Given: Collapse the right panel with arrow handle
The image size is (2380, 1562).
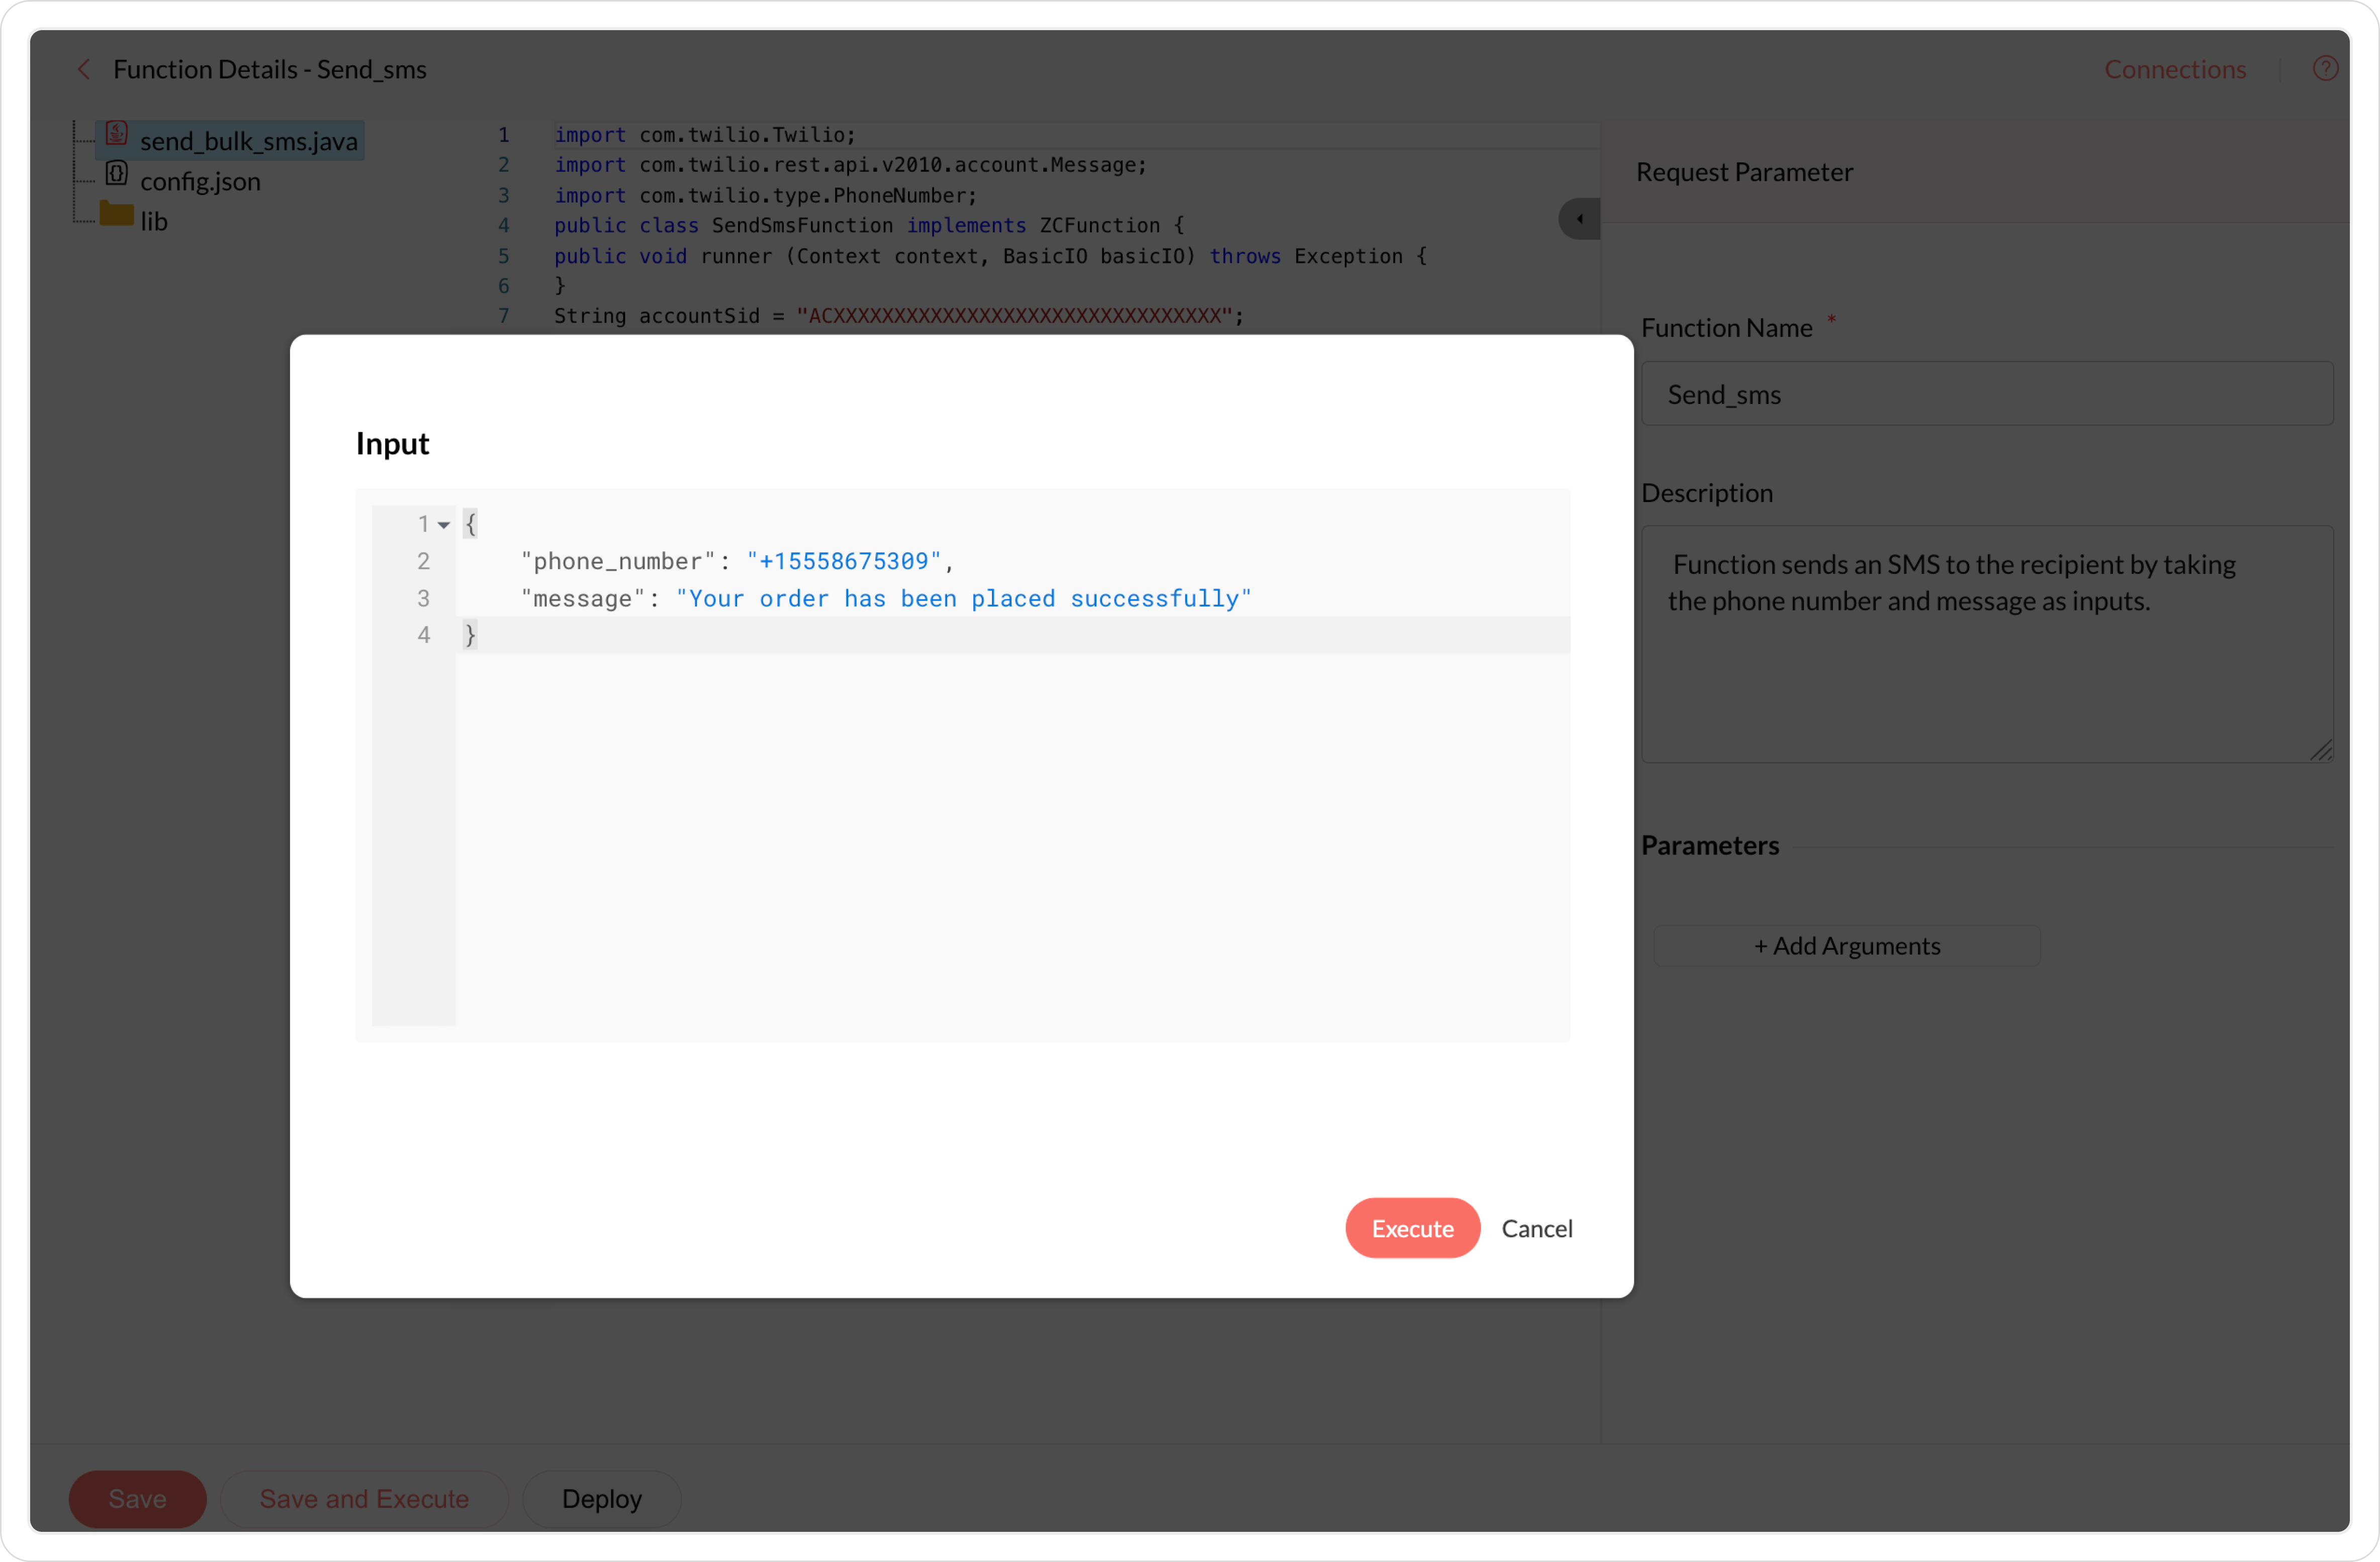Looking at the screenshot, I should tap(1579, 219).
